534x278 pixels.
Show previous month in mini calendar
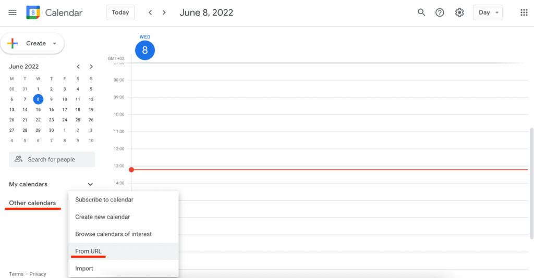tap(78, 67)
